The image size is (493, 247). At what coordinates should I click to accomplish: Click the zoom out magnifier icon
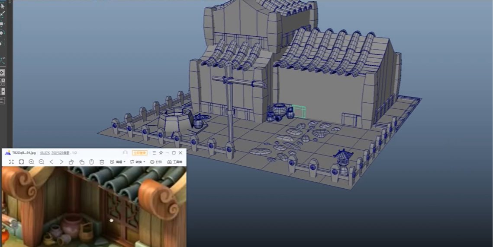tap(42, 162)
